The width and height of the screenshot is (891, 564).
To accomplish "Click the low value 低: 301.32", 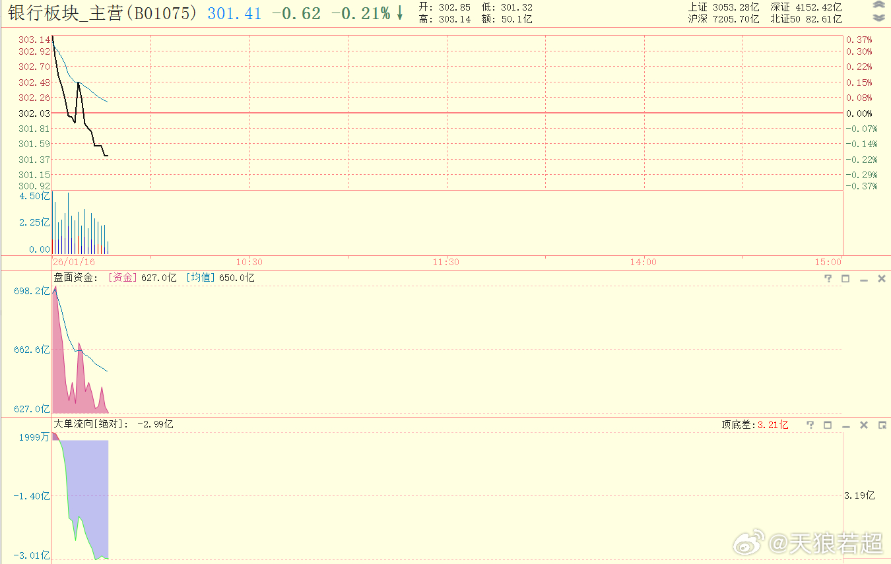I will [507, 7].
